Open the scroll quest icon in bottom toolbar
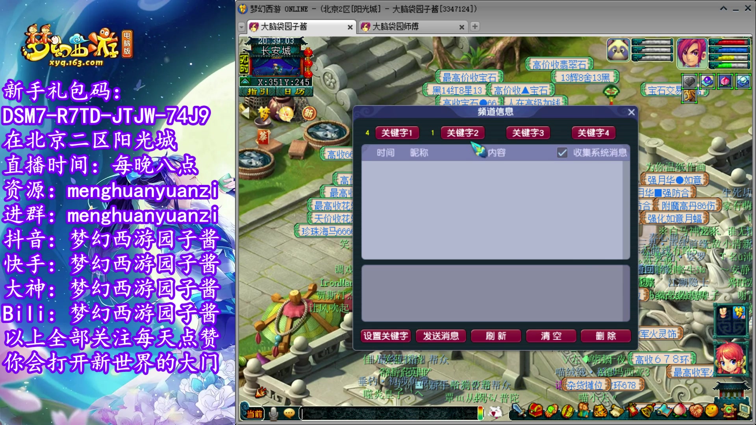 click(x=617, y=411)
